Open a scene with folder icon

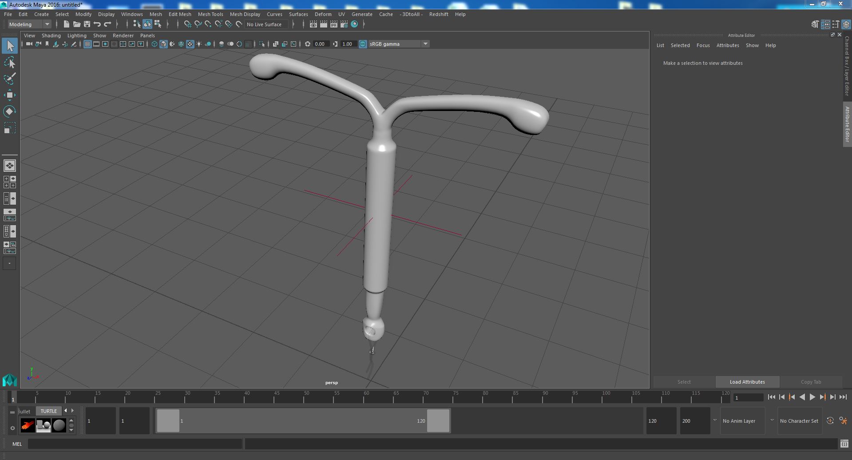click(x=77, y=24)
